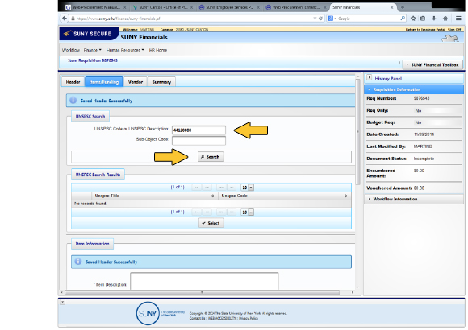Click the Search button
Image resolution: width=468 pixels, height=330 pixels.
[211, 157]
